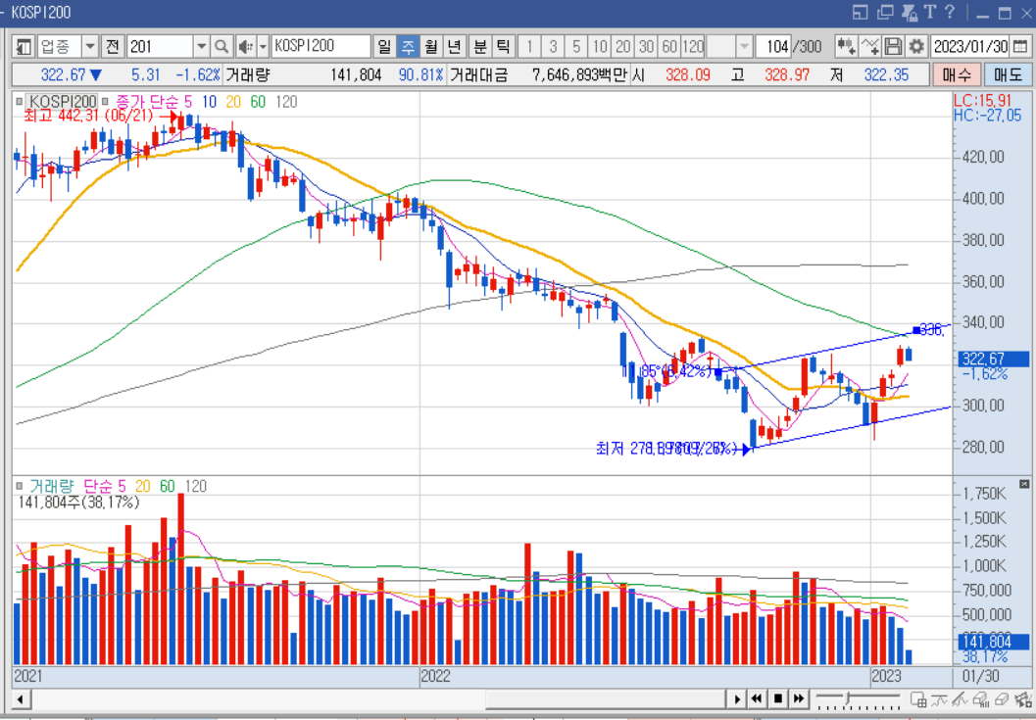Viewport: 1036px width, 720px height.
Task: Toggle the 거래량 volume legend square
Action: [x=20, y=487]
